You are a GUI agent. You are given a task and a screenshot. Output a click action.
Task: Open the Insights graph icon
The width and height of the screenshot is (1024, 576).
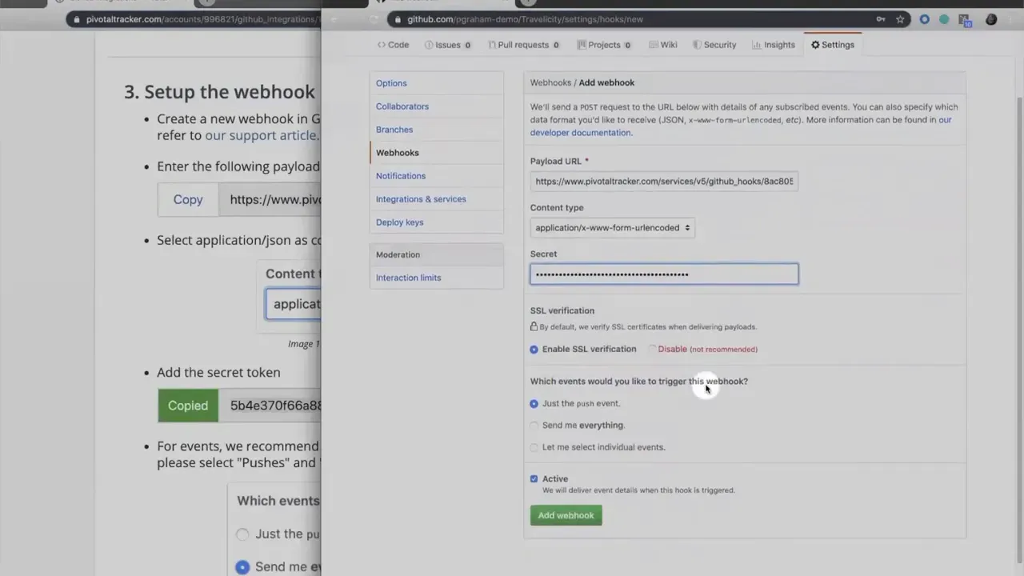[756, 45]
